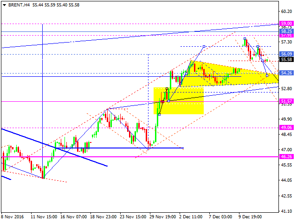The width and height of the screenshot is (297, 222).
Task: Click the 47.00 price axis value
Action: 286,150
